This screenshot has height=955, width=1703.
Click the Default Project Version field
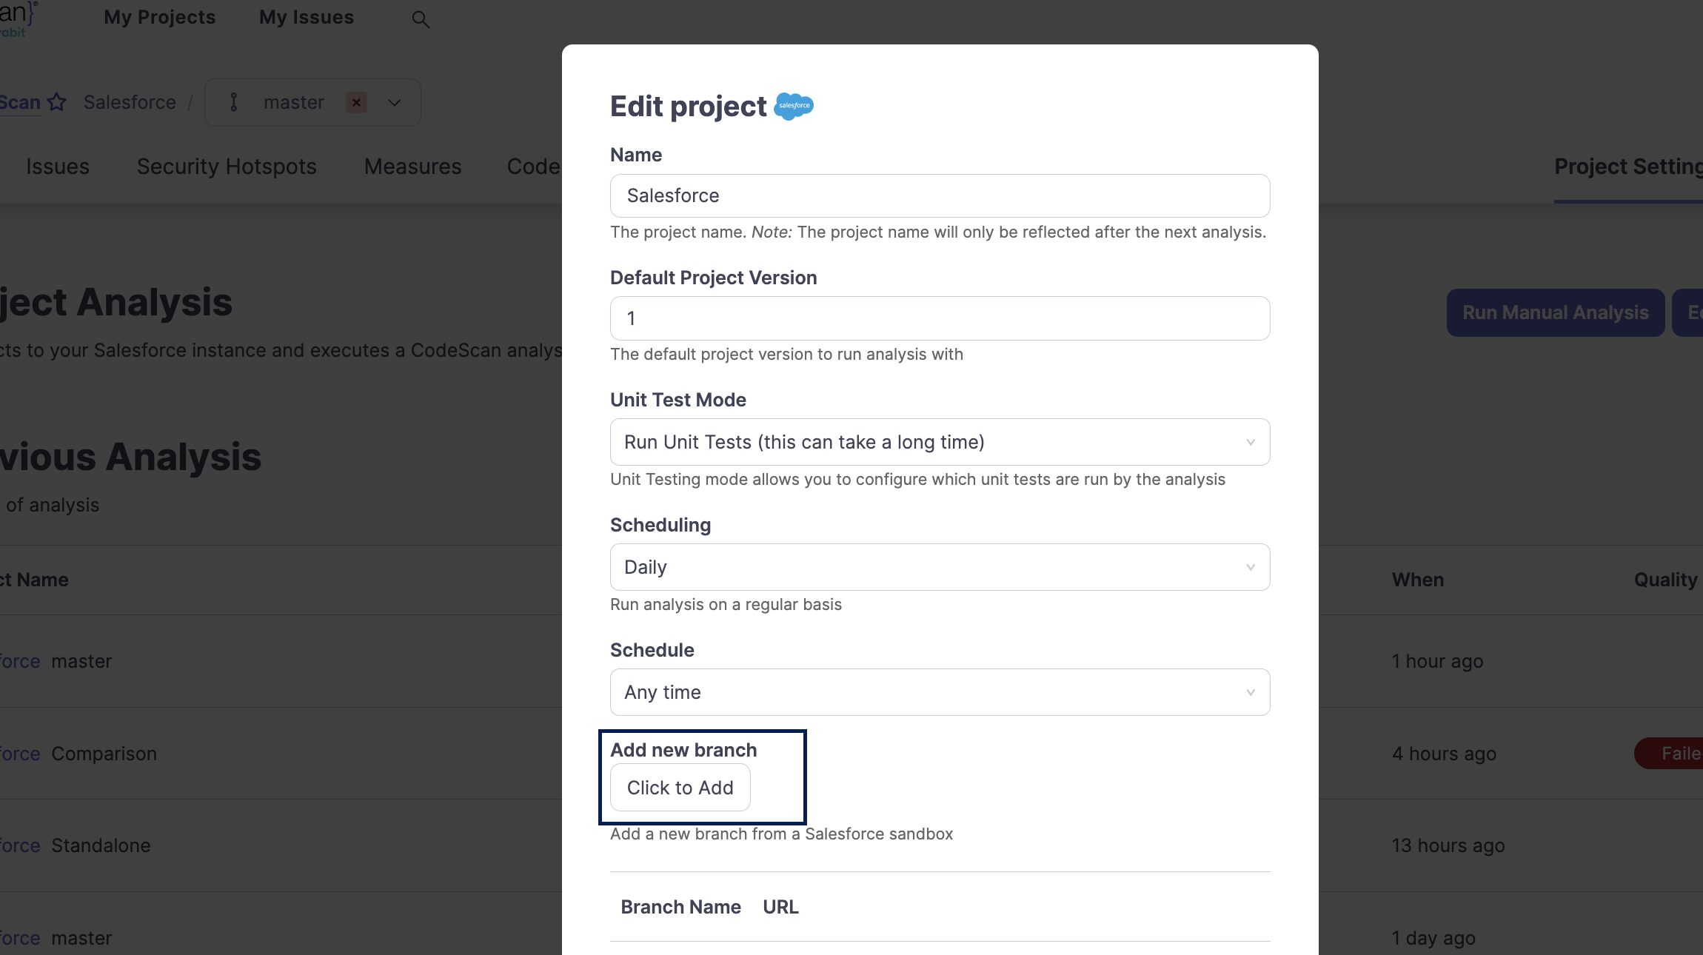coord(940,318)
